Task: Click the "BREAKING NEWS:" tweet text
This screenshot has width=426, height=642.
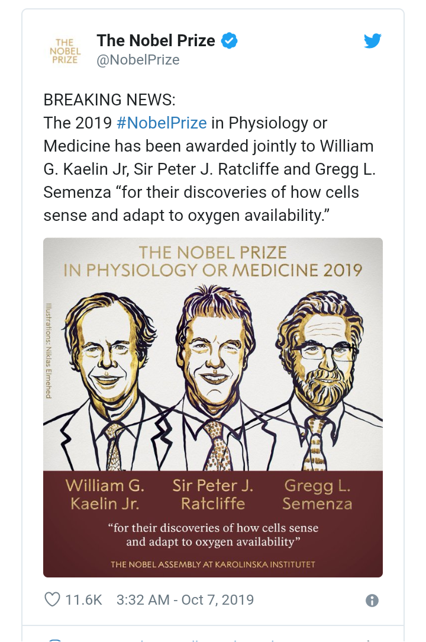Action: point(109,99)
